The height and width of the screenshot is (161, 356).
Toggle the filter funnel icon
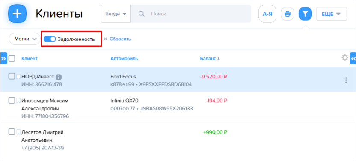(306, 14)
